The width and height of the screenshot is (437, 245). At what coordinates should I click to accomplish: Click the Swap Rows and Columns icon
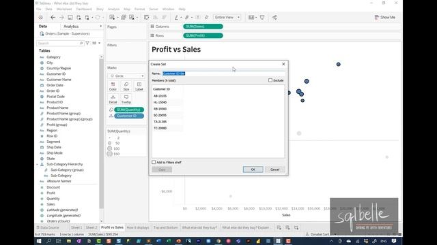point(146,17)
